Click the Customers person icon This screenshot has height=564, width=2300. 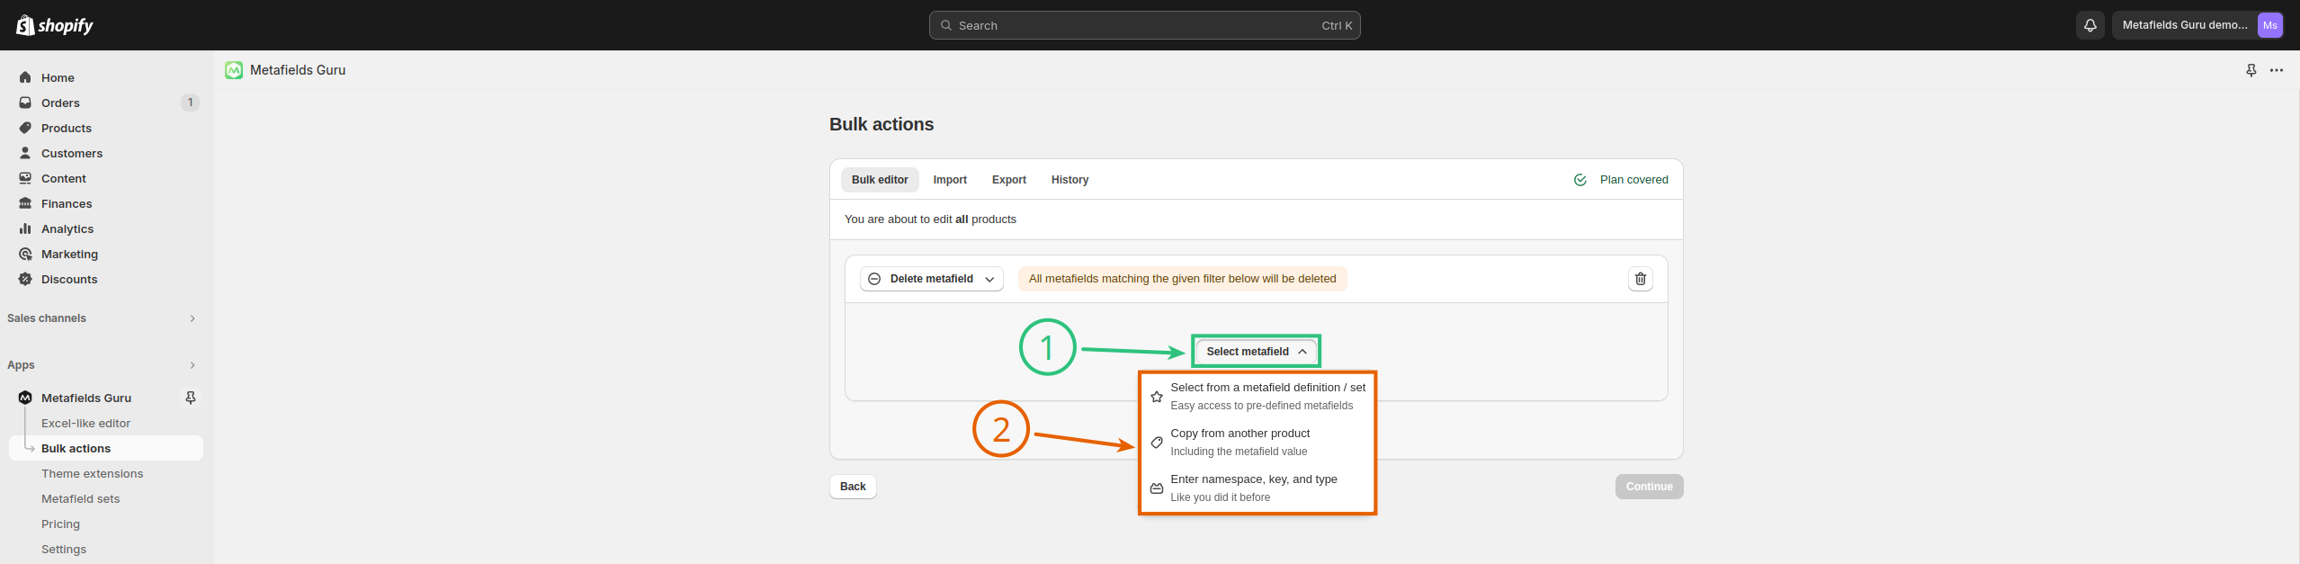[x=25, y=153]
